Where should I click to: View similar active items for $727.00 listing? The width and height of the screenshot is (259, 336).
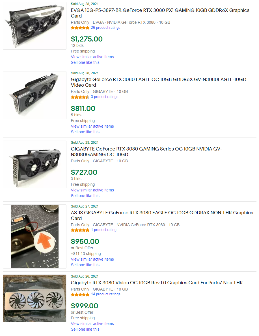92,190
